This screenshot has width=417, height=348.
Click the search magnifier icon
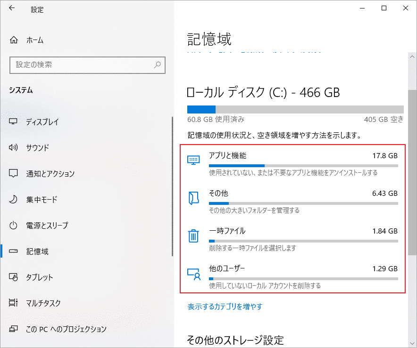[158, 65]
